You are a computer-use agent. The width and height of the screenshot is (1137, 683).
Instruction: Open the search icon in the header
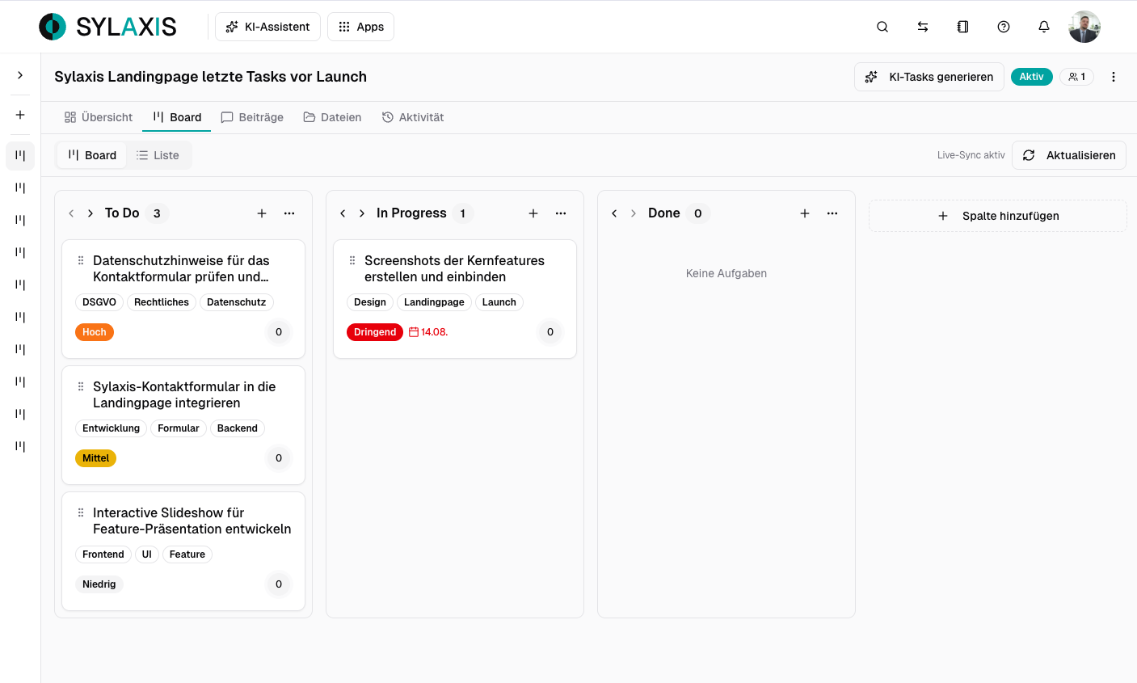coord(882,27)
